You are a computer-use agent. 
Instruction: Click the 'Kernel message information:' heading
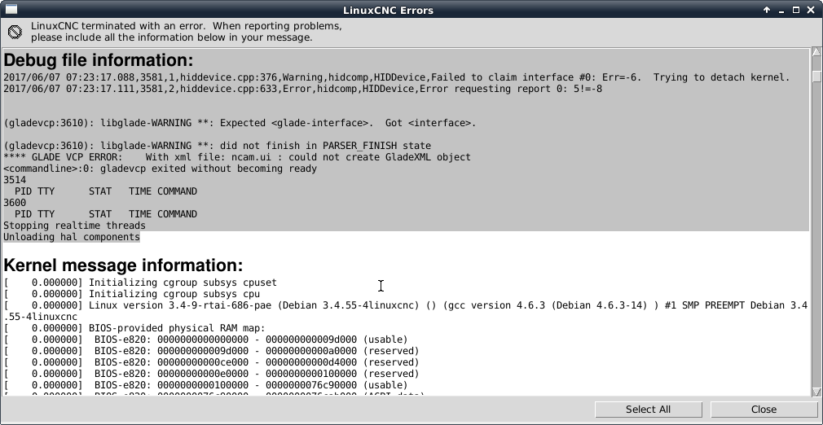coord(123,265)
